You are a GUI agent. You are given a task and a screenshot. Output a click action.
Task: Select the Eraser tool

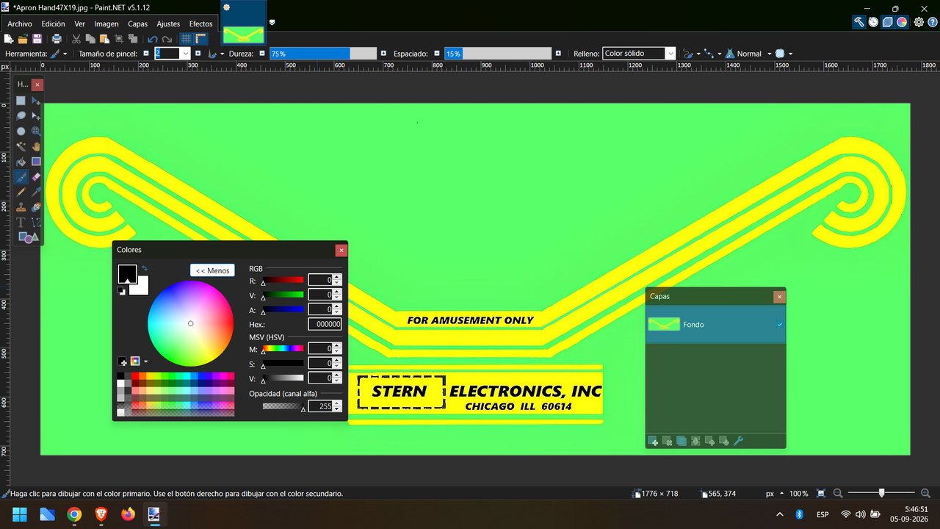coord(36,177)
